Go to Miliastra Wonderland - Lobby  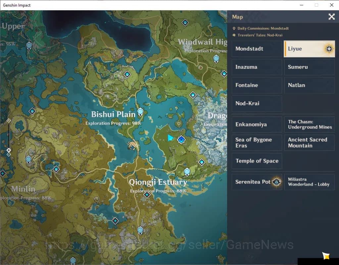(310, 182)
